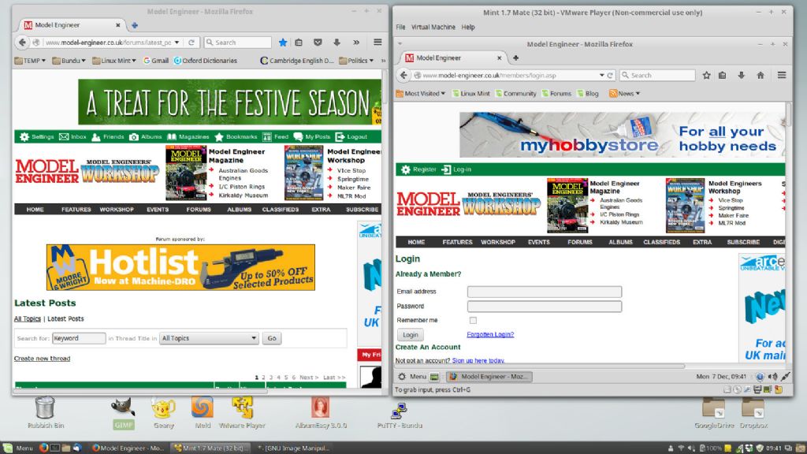The height and width of the screenshot is (454, 807).
Task: Follow Forgotten Login? link
Action: 490,334
